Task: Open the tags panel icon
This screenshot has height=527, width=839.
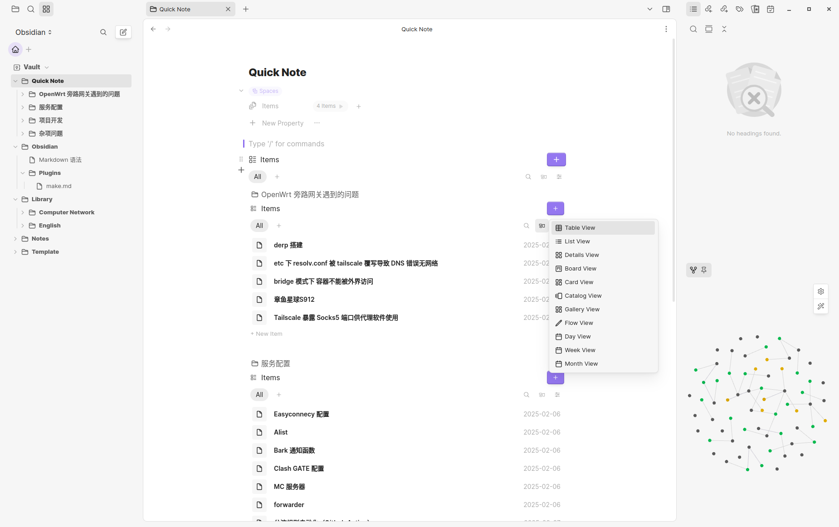Action: click(739, 9)
